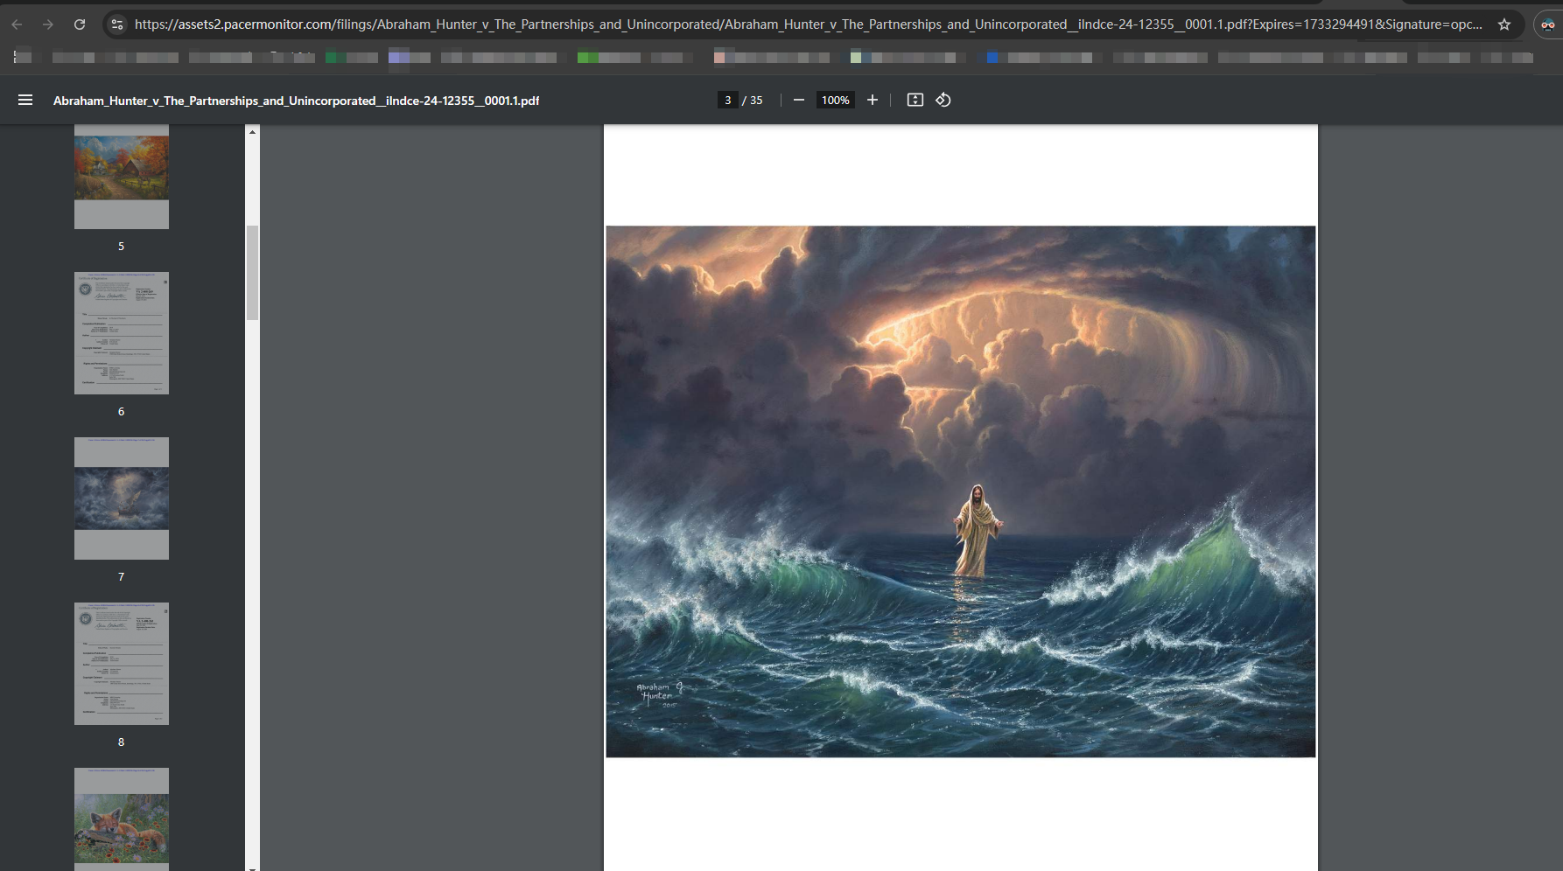Bookmark this page with the star icon
Viewport: 1563px width, 871px height.
pyautogui.click(x=1503, y=24)
